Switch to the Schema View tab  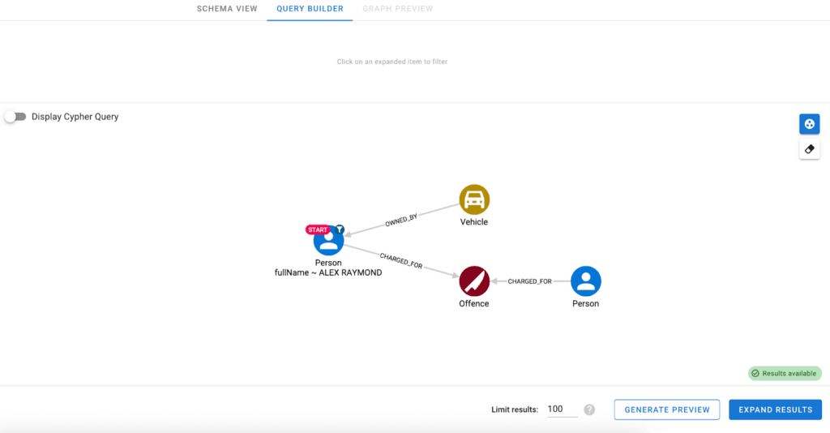click(227, 9)
